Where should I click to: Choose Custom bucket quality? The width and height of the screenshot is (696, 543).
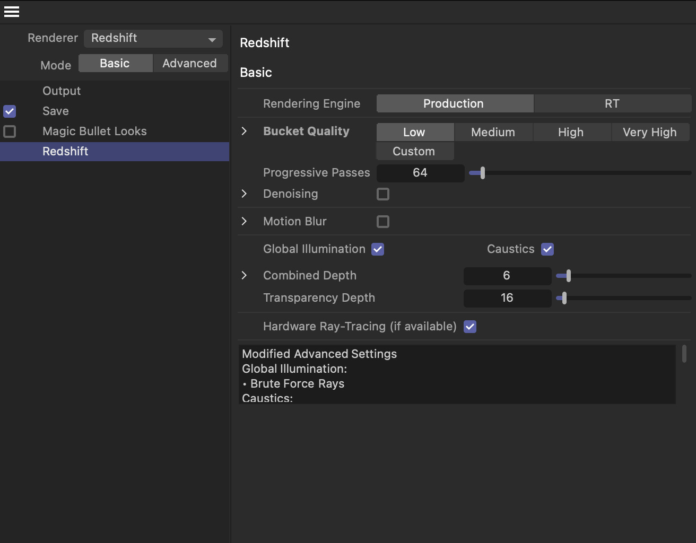pyautogui.click(x=415, y=151)
